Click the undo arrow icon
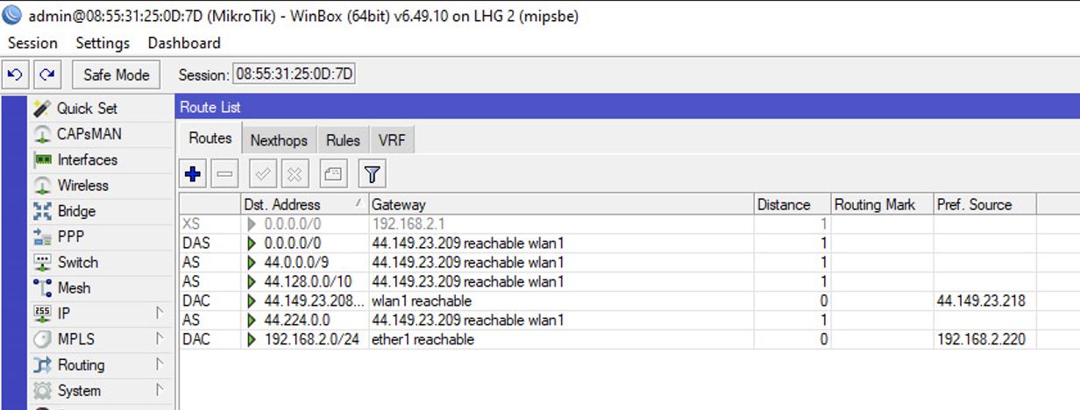This screenshot has width=1080, height=410. click(14, 74)
